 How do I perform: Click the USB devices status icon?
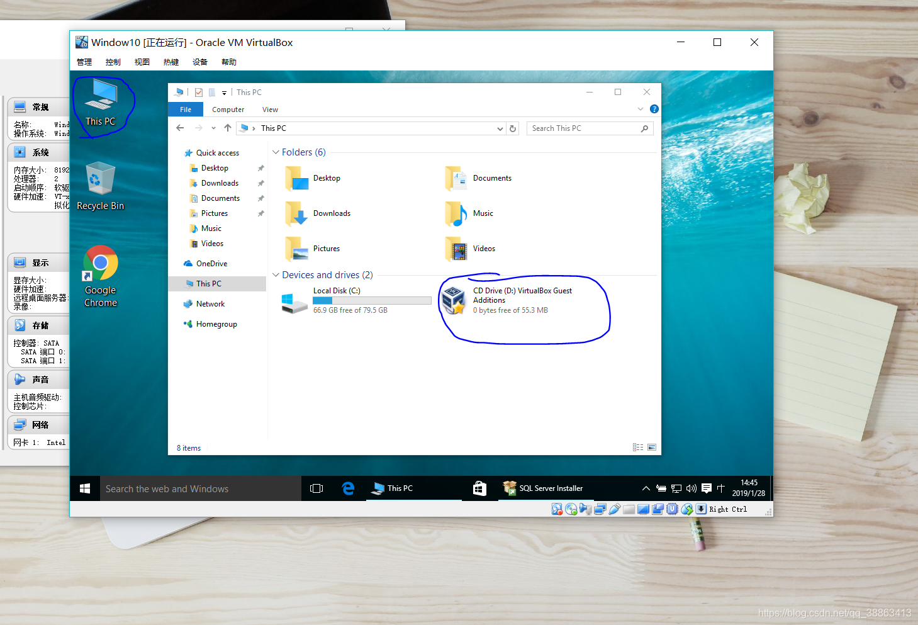tap(615, 509)
